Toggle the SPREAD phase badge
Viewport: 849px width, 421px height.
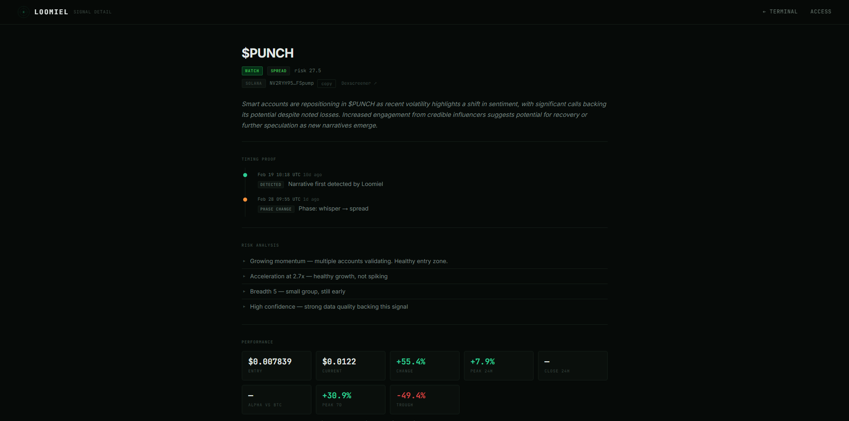(x=278, y=70)
